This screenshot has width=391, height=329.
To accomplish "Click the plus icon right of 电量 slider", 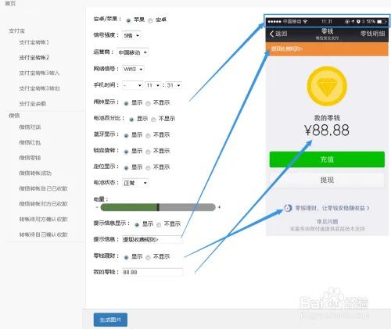I will pyautogui.click(x=219, y=207).
